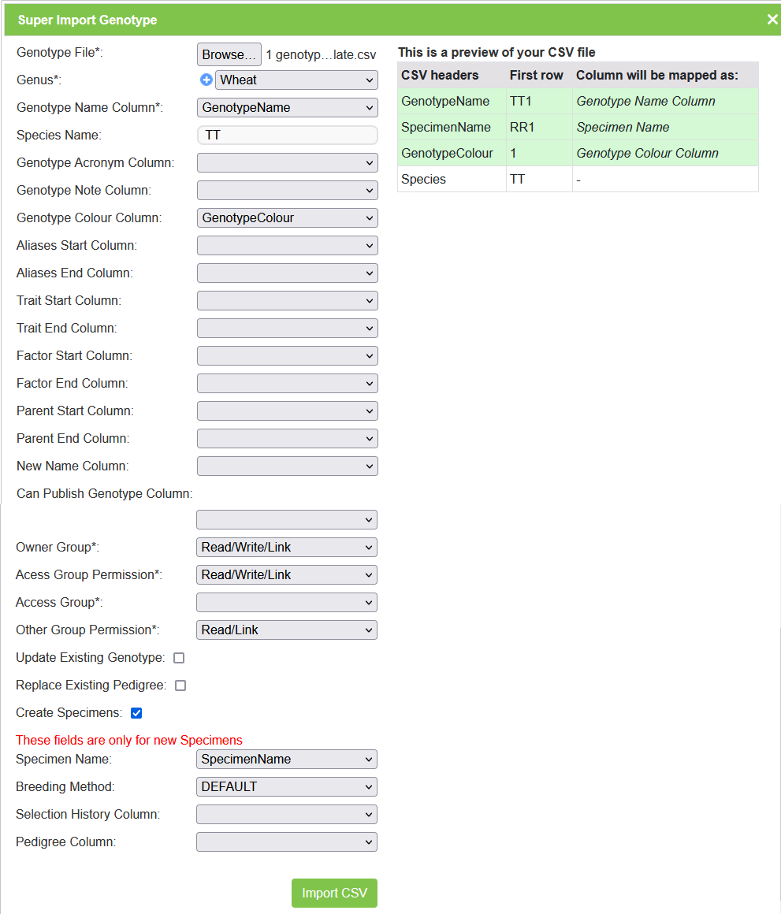Open the Pedigree Column dropdown
The width and height of the screenshot is (781, 914).
286,842
